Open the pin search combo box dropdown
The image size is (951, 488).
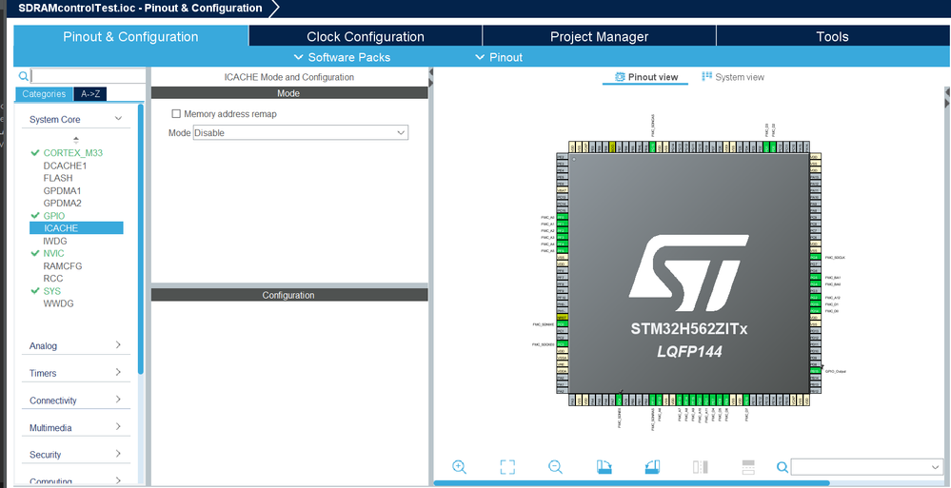[x=935, y=467]
